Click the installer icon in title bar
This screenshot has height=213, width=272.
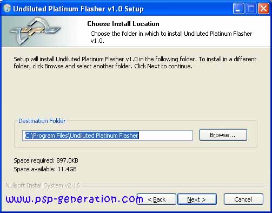click(x=7, y=8)
